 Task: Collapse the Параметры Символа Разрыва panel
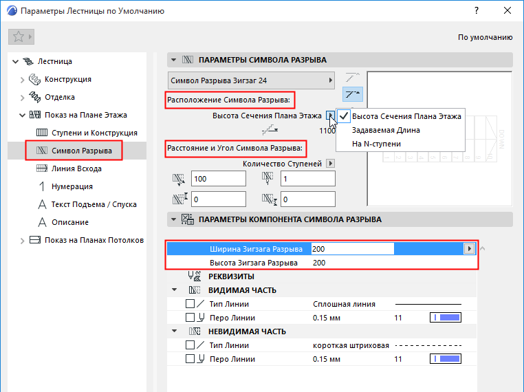[173, 60]
